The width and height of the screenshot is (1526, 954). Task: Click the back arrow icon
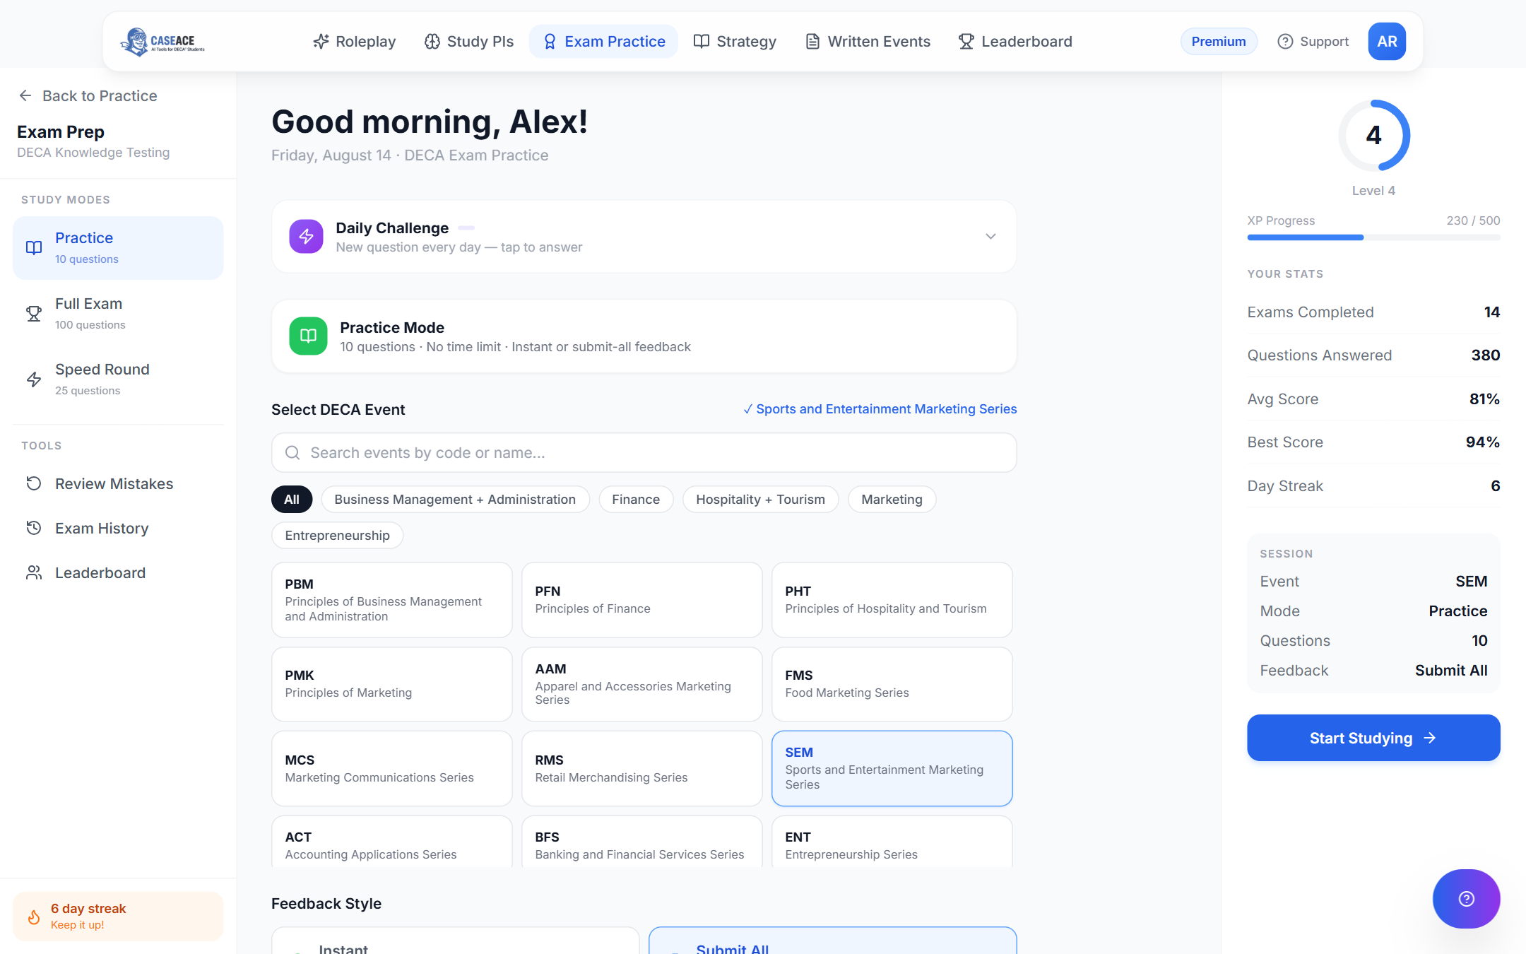pyautogui.click(x=25, y=95)
